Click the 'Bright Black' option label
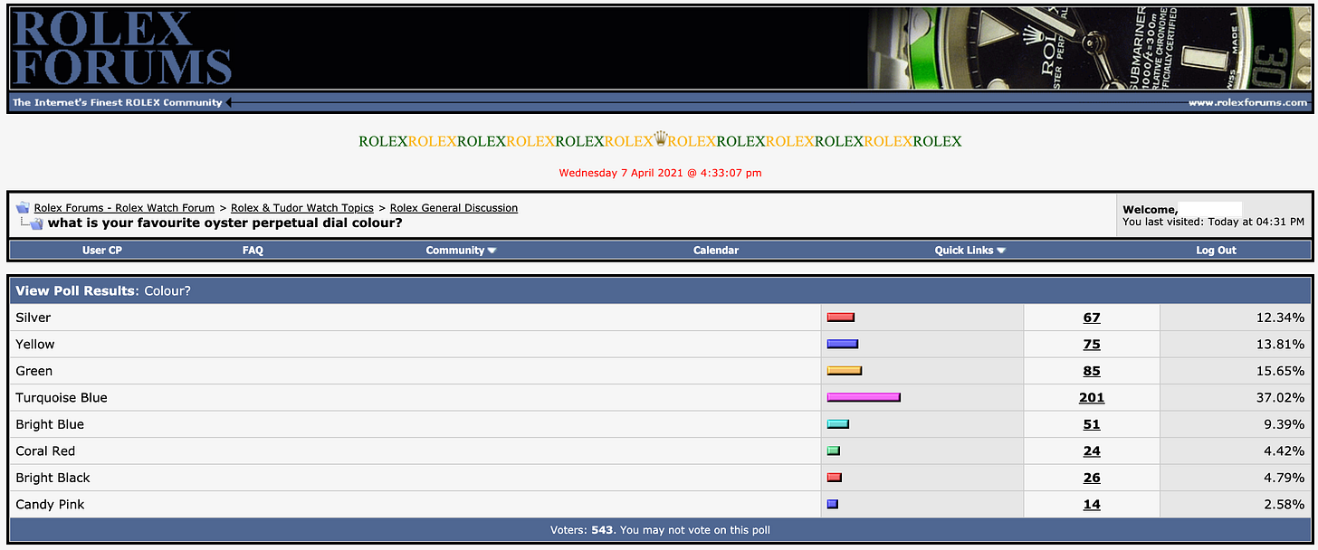The height and width of the screenshot is (550, 1318). pyautogui.click(x=53, y=478)
